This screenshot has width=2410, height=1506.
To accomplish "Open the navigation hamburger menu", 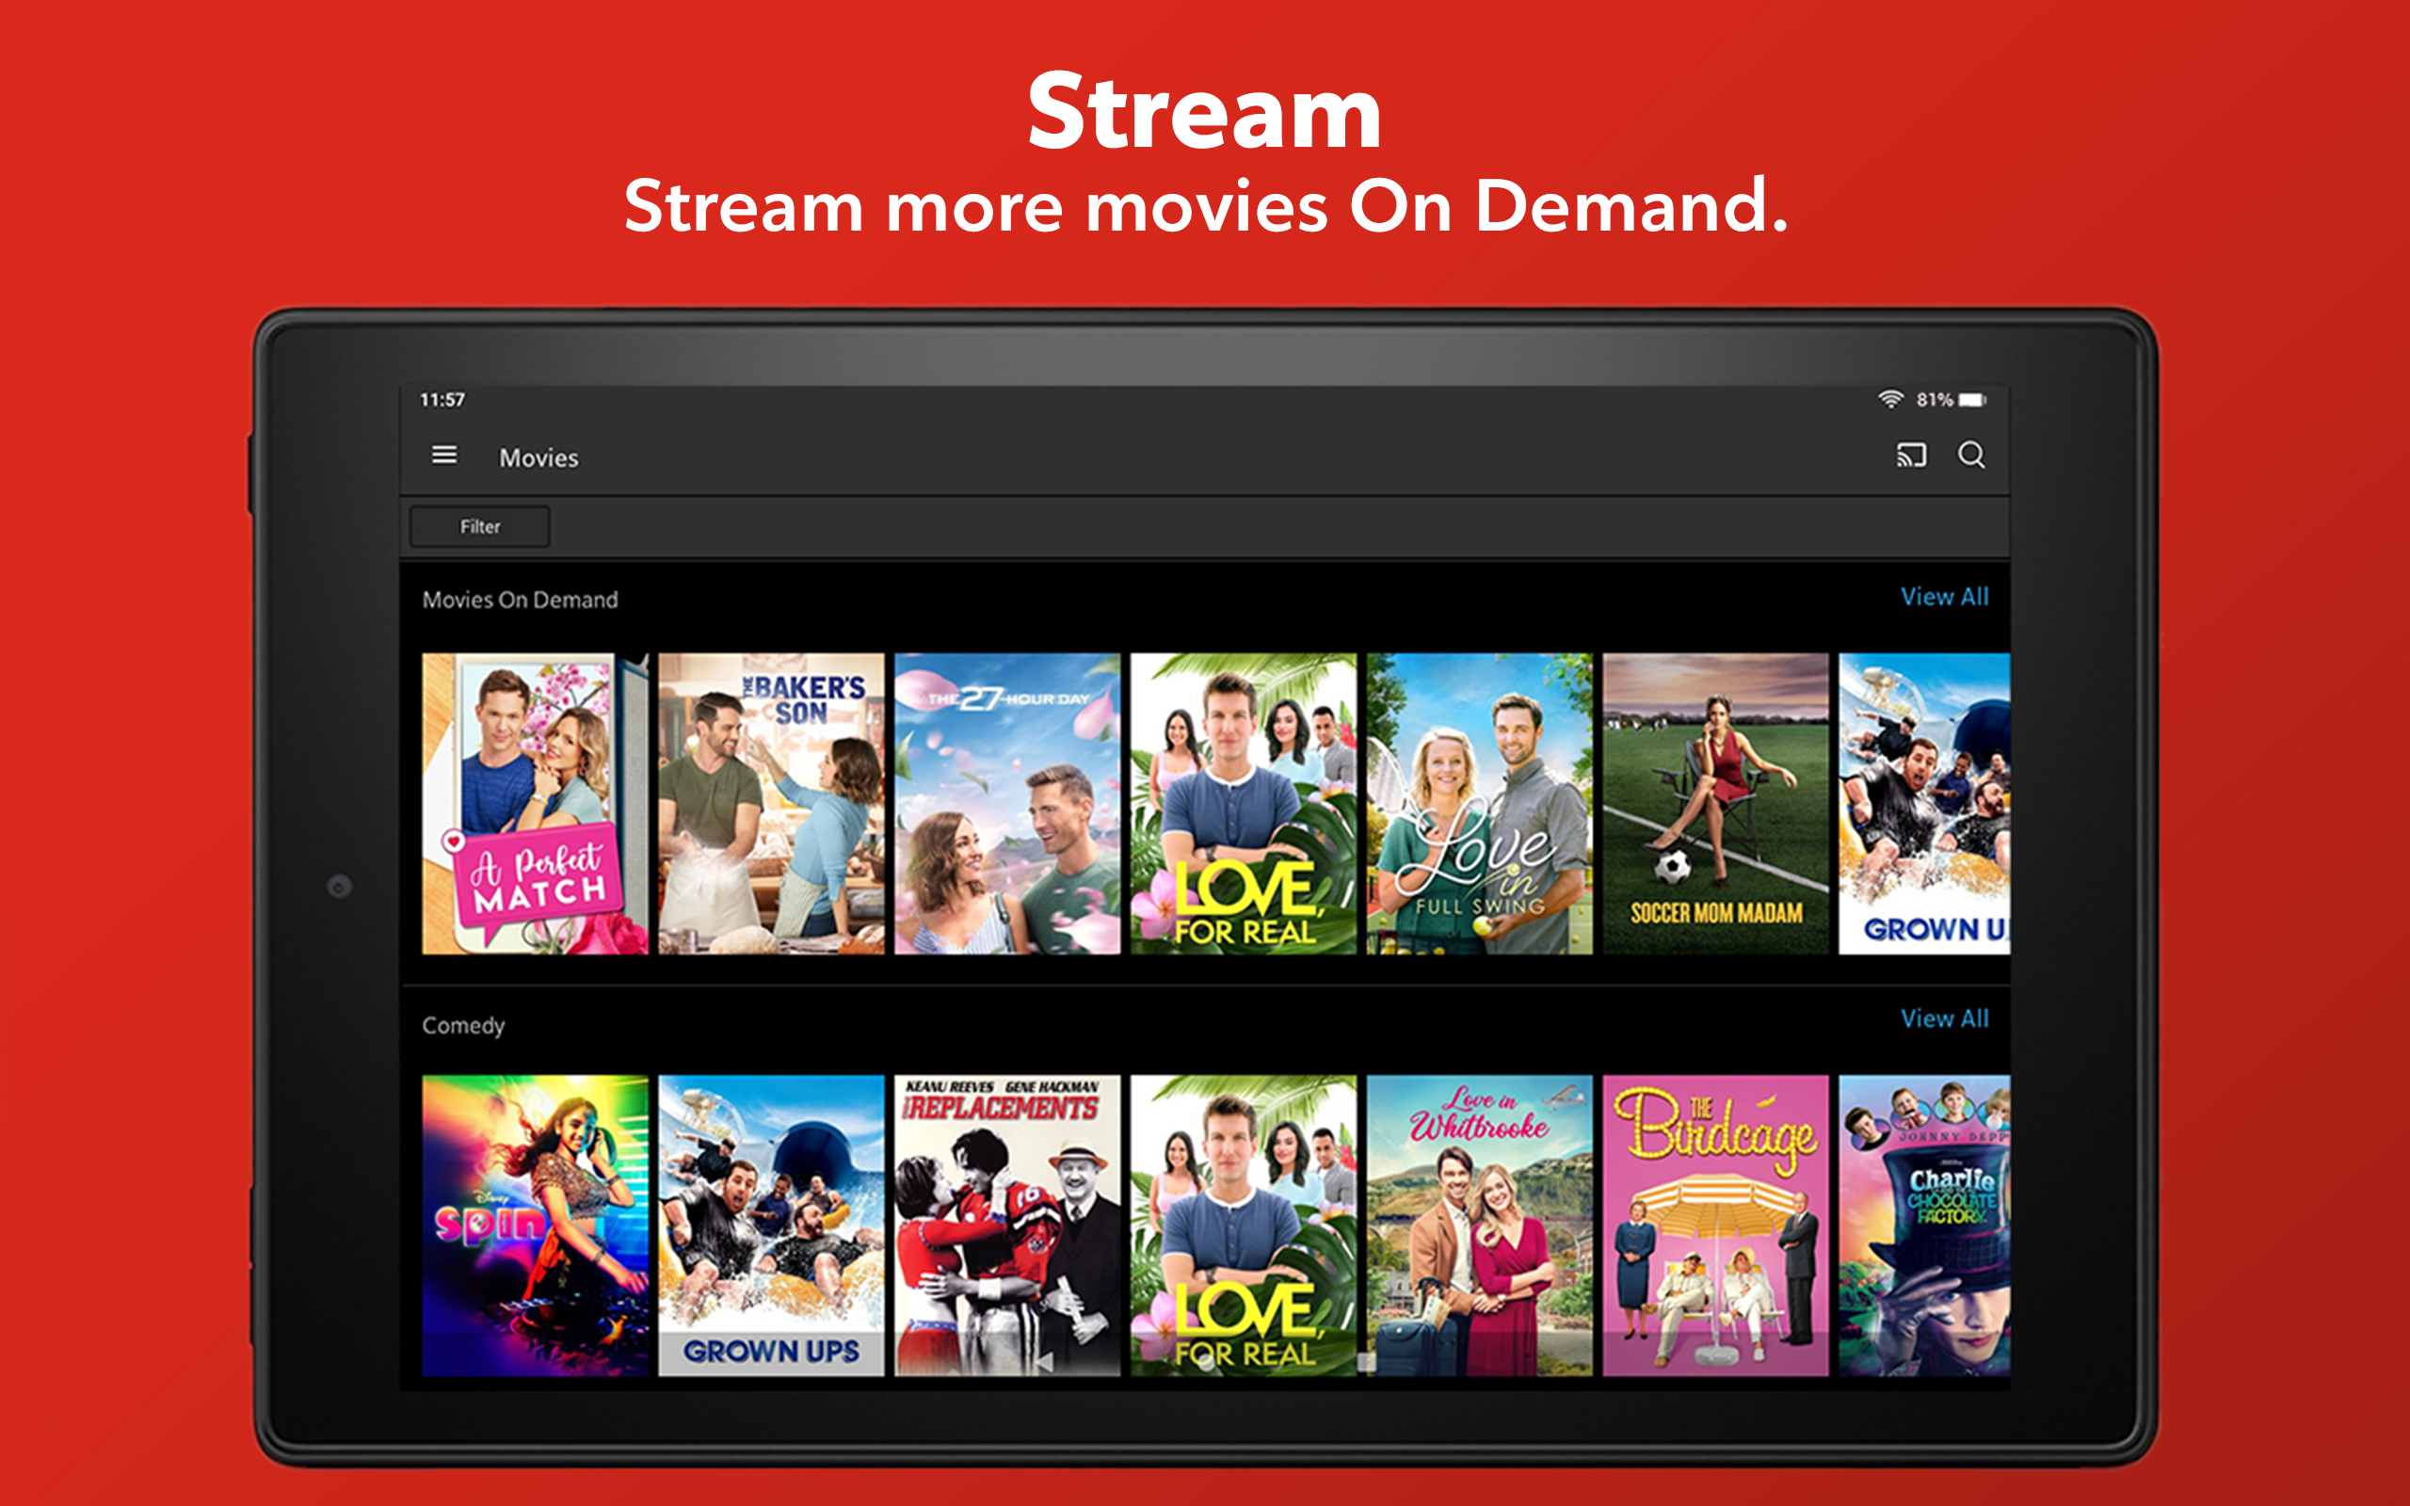I will point(444,456).
